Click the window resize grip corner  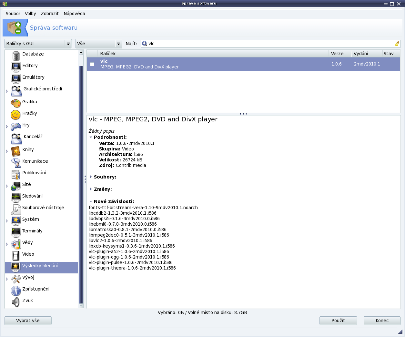click(400, 332)
